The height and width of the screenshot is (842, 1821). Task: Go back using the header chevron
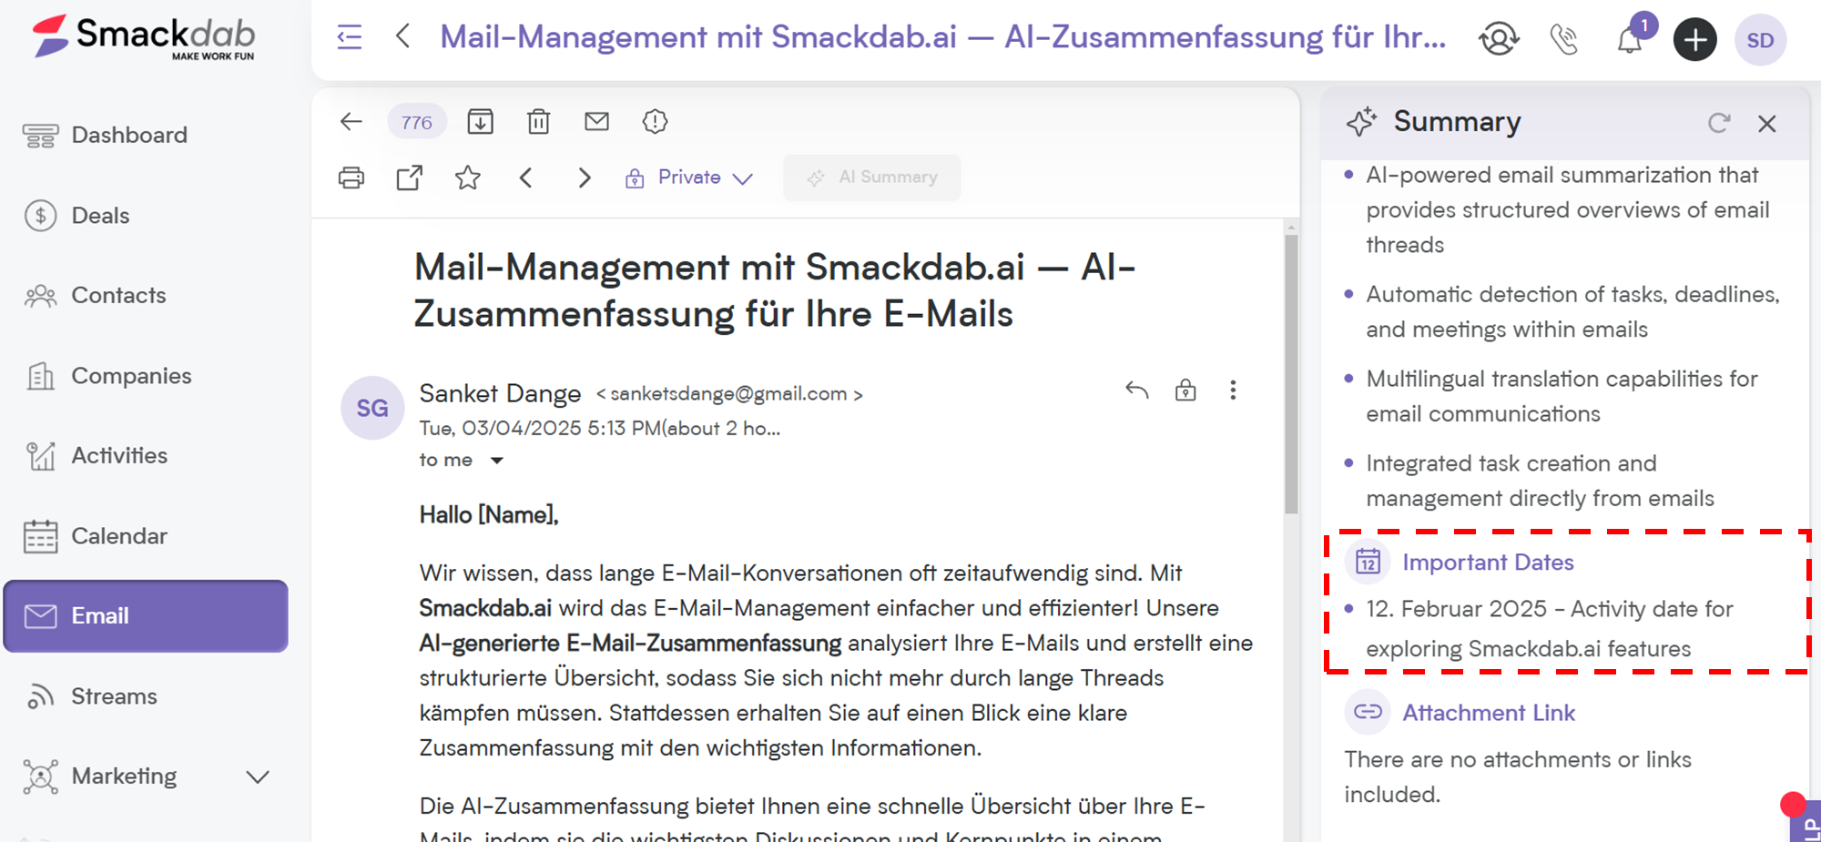403,36
